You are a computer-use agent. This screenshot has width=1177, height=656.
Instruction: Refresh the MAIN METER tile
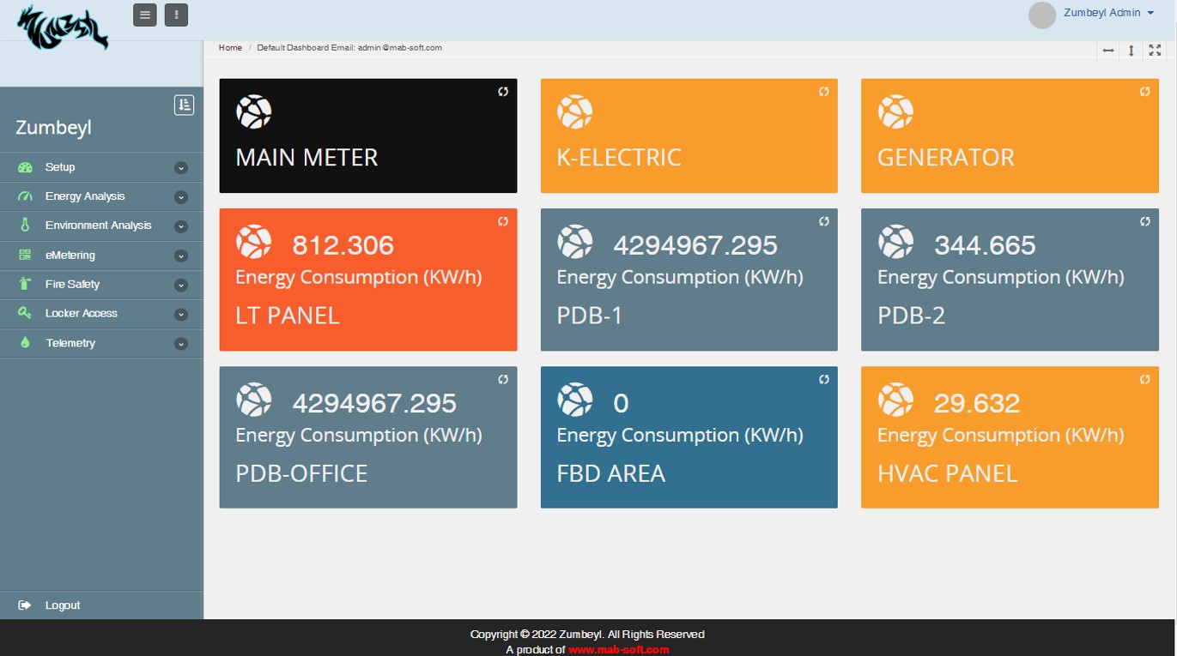(503, 92)
